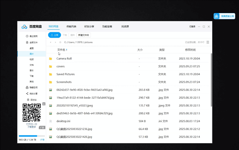Click the Saved Pictures folder icon

(x=50, y=74)
